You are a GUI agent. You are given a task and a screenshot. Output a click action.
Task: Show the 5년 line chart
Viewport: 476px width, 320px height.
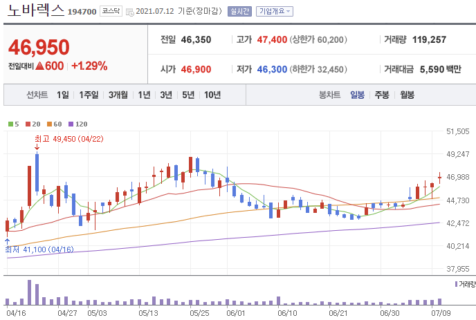click(x=188, y=95)
